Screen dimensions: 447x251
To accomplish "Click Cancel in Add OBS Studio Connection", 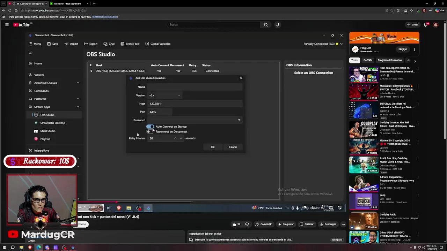I will click(x=233, y=147).
